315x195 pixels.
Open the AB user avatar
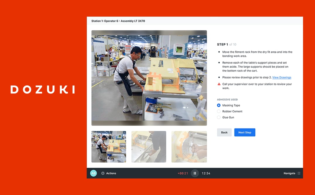click(x=93, y=173)
